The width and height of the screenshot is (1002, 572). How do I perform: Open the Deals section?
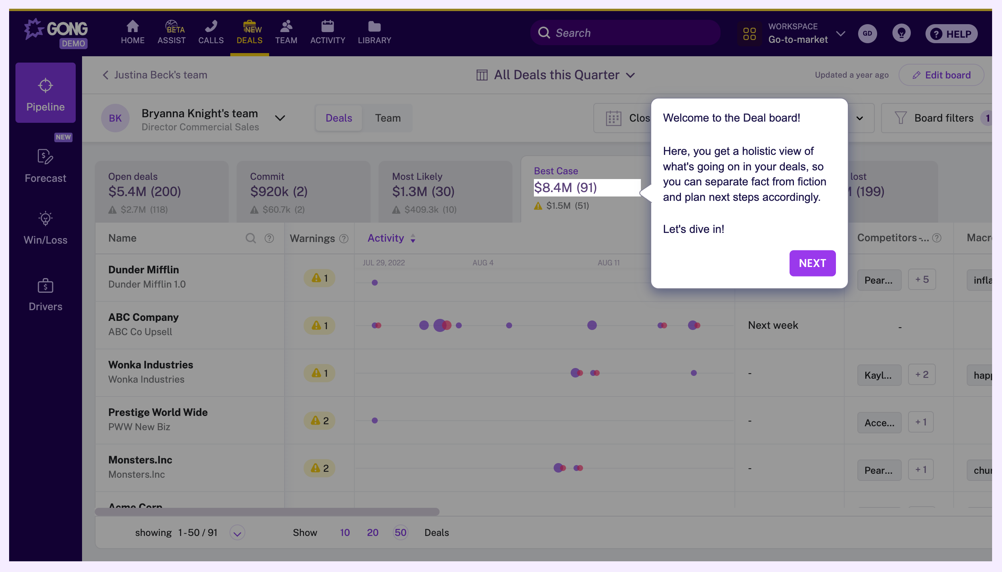(x=249, y=32)
